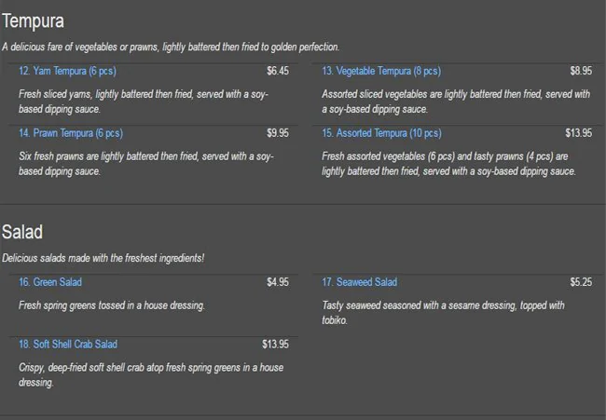Click the Seaweed Salad description text
Viewport: 606px width, 420px height.
point(443,313)
